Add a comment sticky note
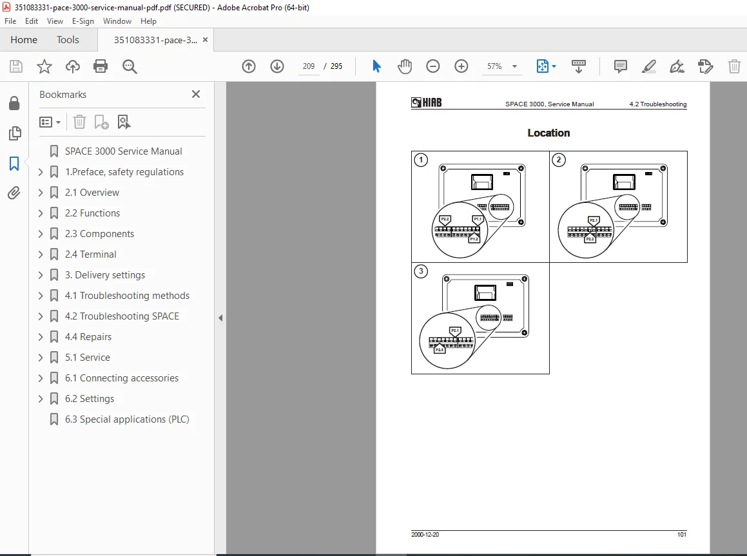This screenshot has height=556, width=747. (620, 66)
